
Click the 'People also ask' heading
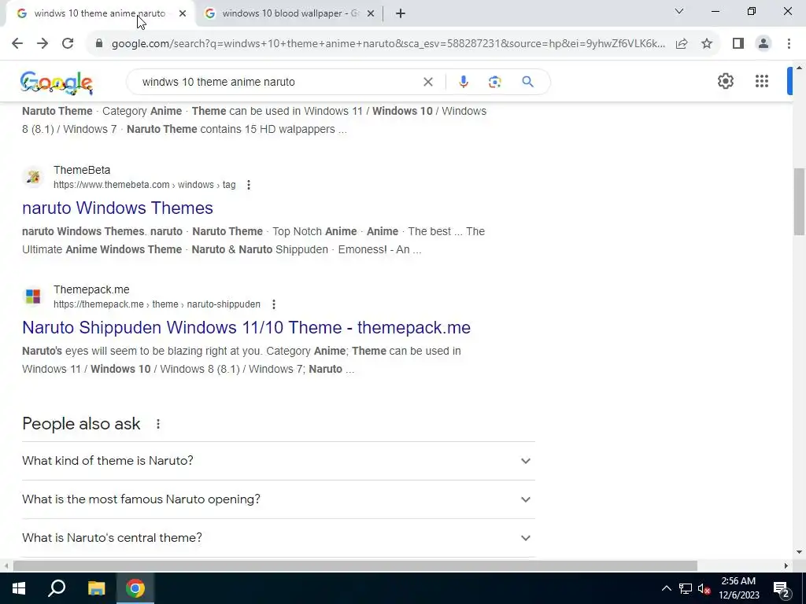[x=81, y=424]
